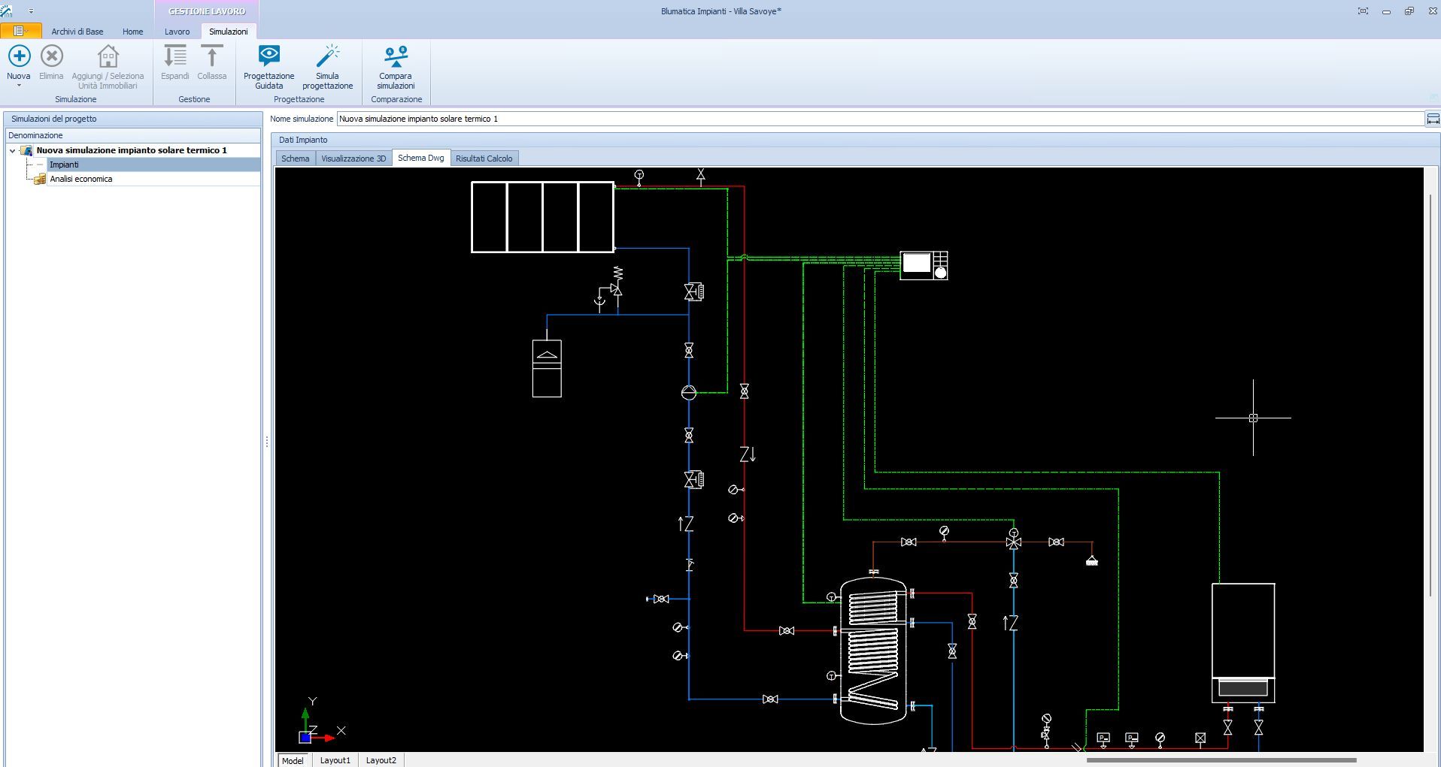Click the Nome simulazione text field
The height and width of the screenshot is (767, 1441).
tap(880, 119)
